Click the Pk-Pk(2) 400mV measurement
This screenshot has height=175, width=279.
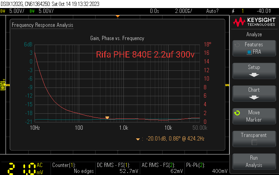207,168
